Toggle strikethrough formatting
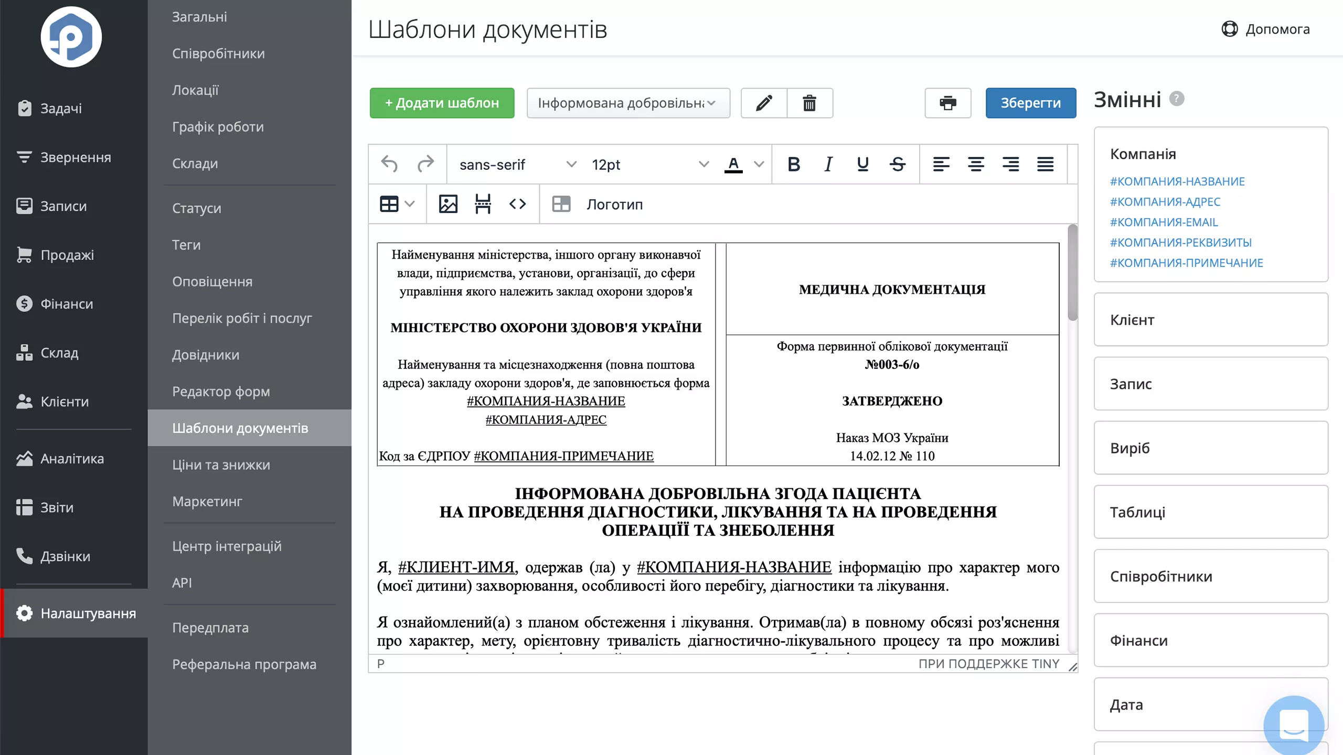This screenshot has height=755, width=1343. 897,164
